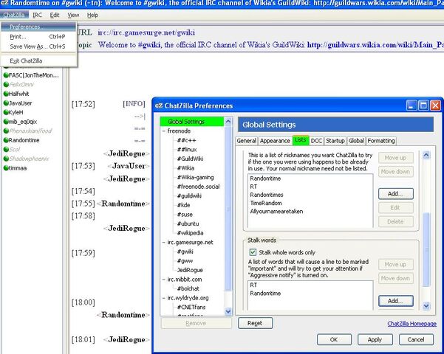Switch to the Appearance tab
This screenshot has height=354, width=444.
point(275,141)
